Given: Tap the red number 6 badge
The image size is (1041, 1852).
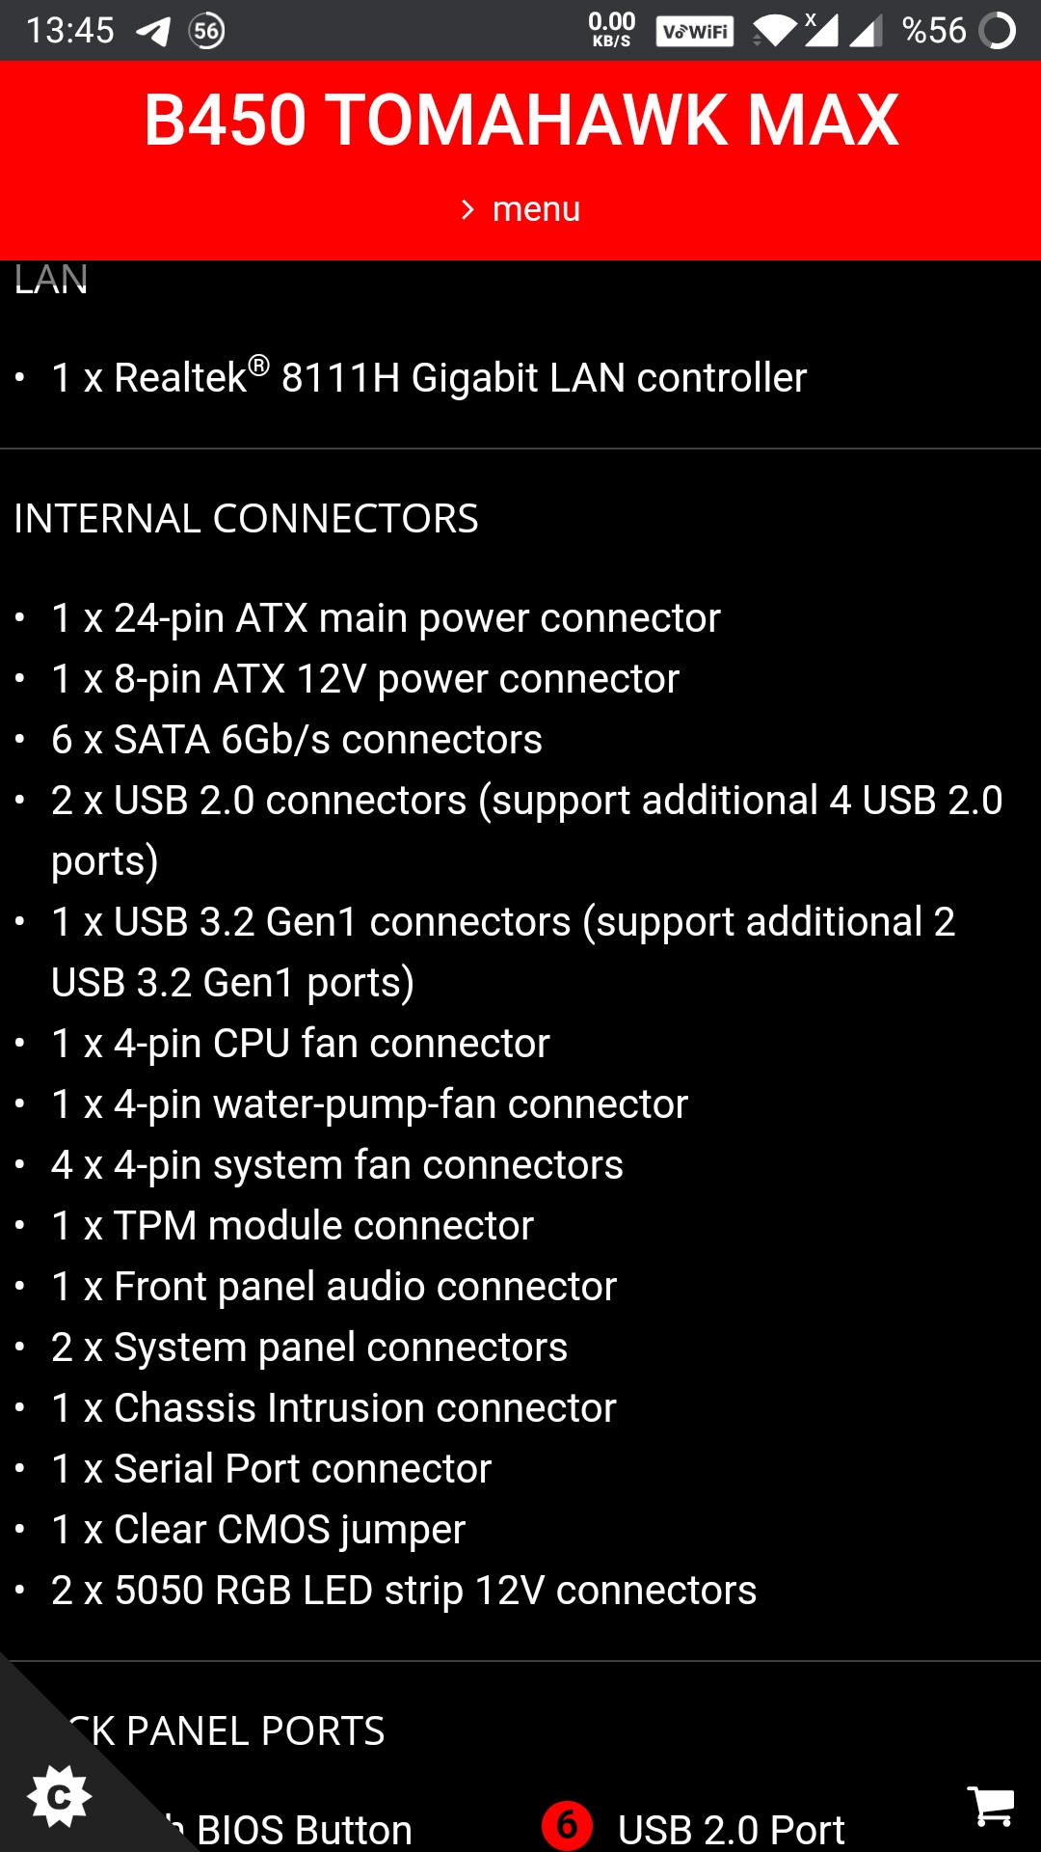Looking at the screenshot, I should coord(567,1825).
